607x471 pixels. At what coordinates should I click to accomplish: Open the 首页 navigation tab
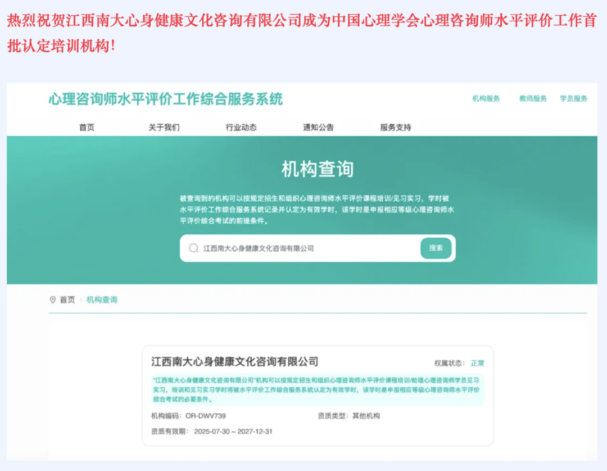(87, 128)
